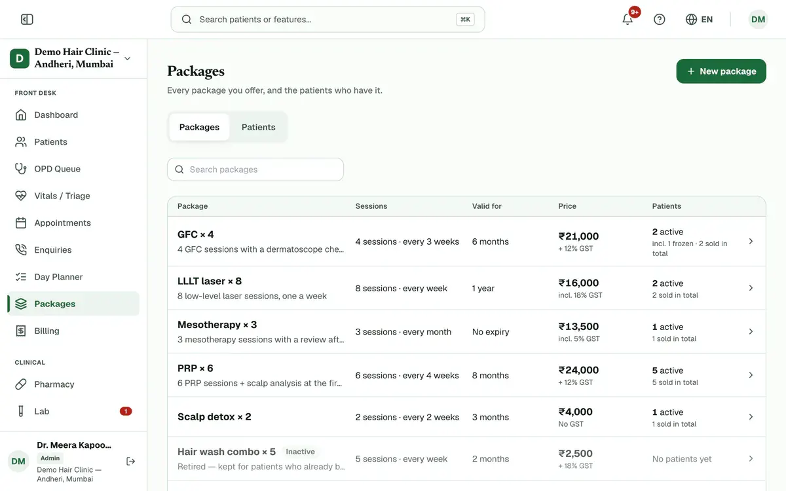The image size is (786, 491).
Task: Open the help question mark icon
Action: tap(660, 20)
